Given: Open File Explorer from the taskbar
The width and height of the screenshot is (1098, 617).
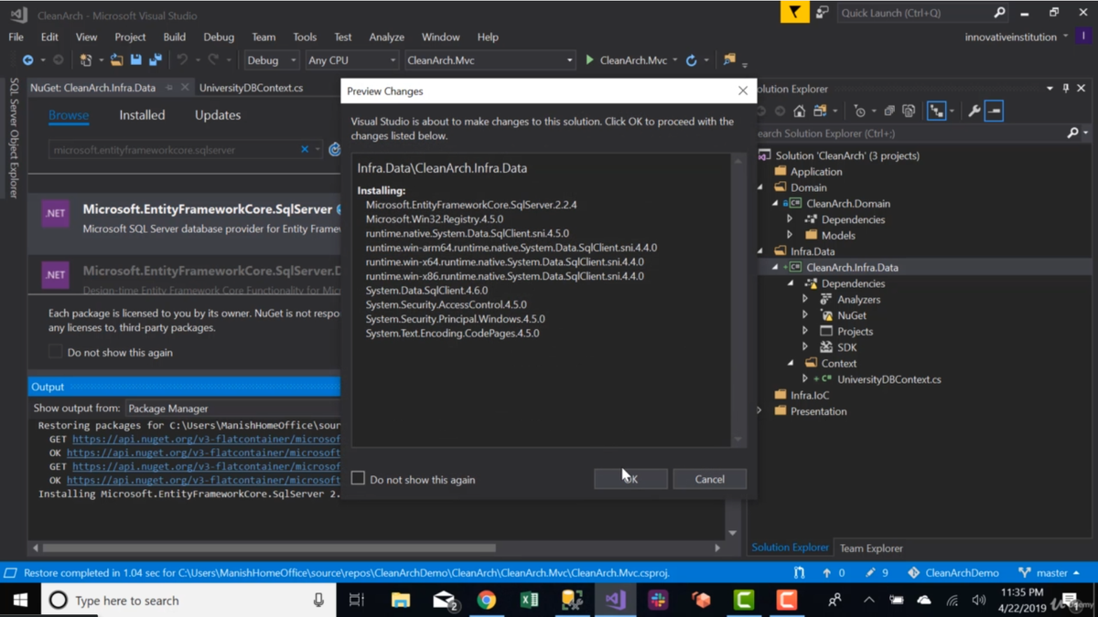Looking at the screenshot, I should [x=401, y=600].
